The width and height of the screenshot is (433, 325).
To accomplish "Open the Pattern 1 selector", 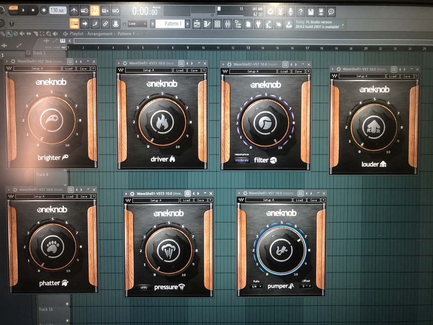I will [x=170, y=24].
